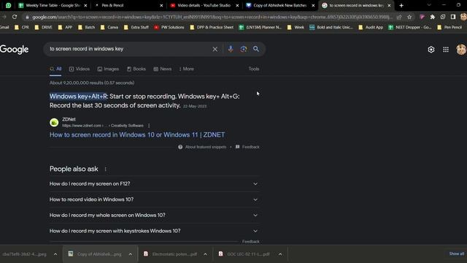Screen dimensions: 467x263
Task: Open Google quick settings gear
Action: coord(431,50)
